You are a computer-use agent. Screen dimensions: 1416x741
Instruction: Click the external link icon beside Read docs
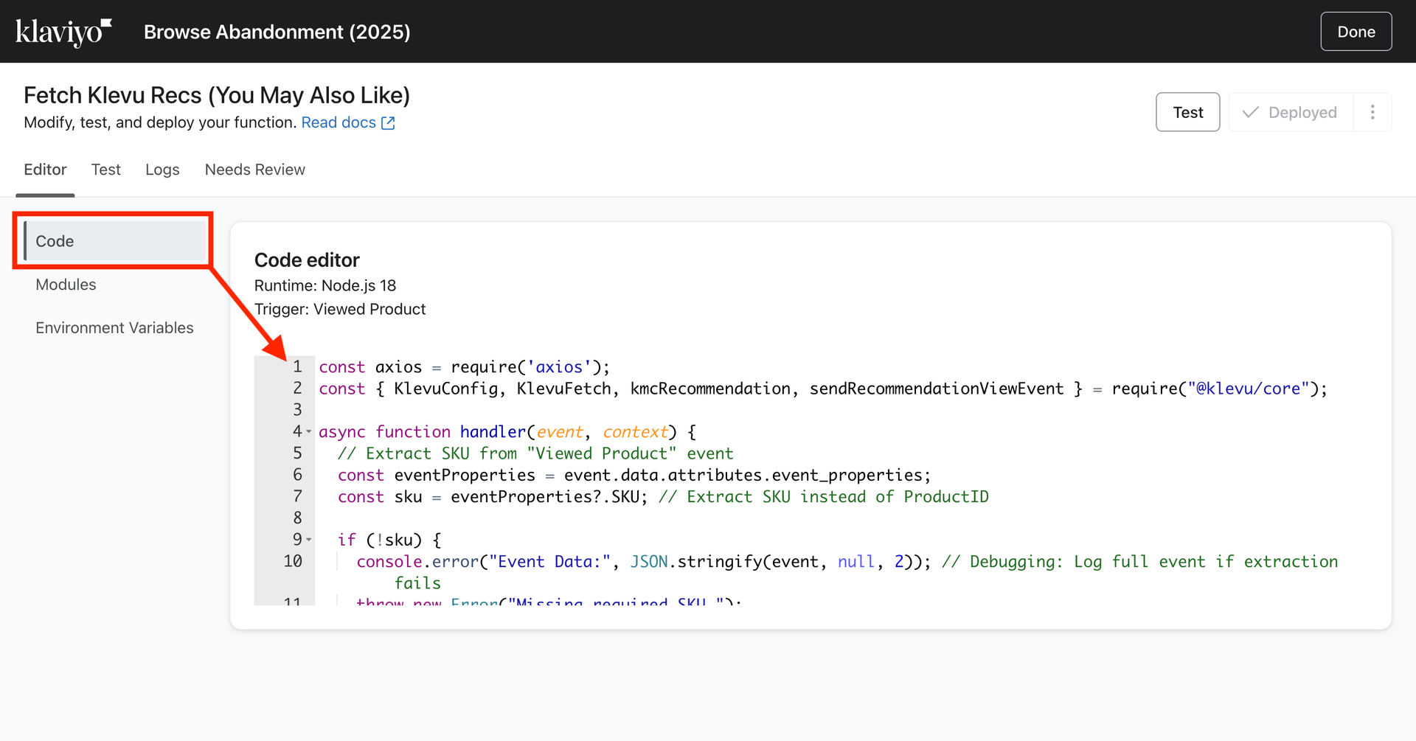(388, 123)
